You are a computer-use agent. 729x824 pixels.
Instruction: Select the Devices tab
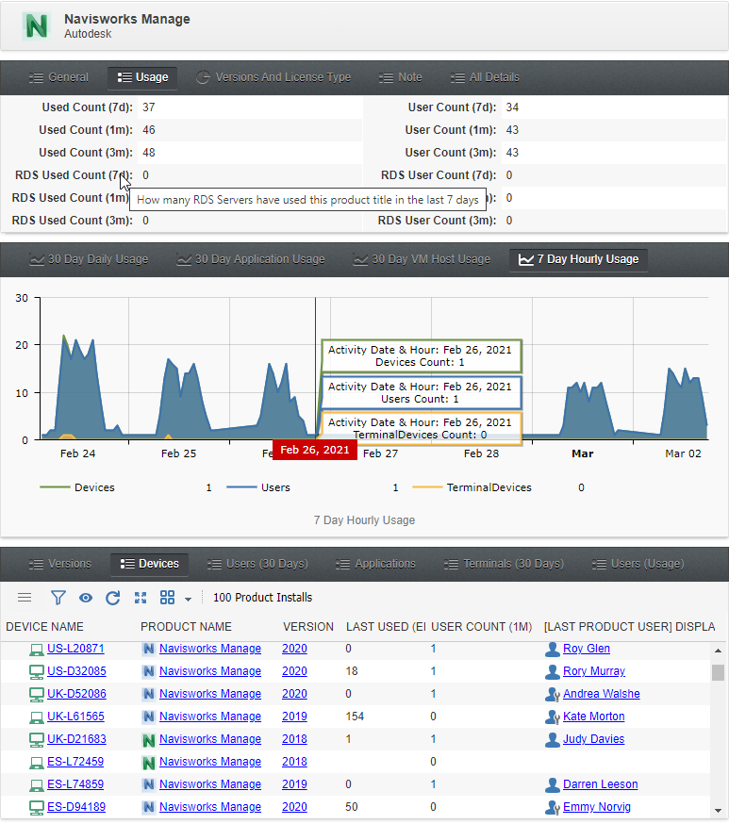tap(149, 564)
